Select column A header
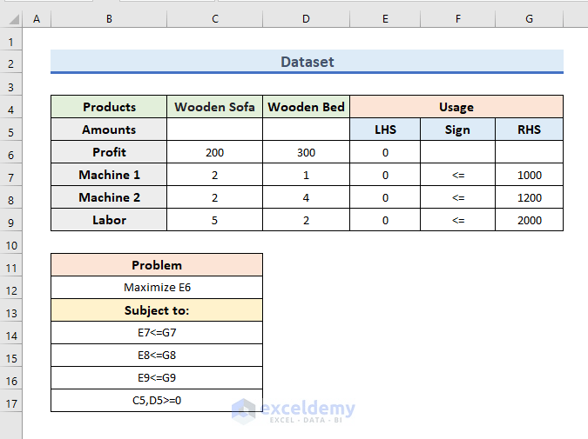Image resolution: width=588 pixels, height=439 pixels. click(x=37, y=19)
